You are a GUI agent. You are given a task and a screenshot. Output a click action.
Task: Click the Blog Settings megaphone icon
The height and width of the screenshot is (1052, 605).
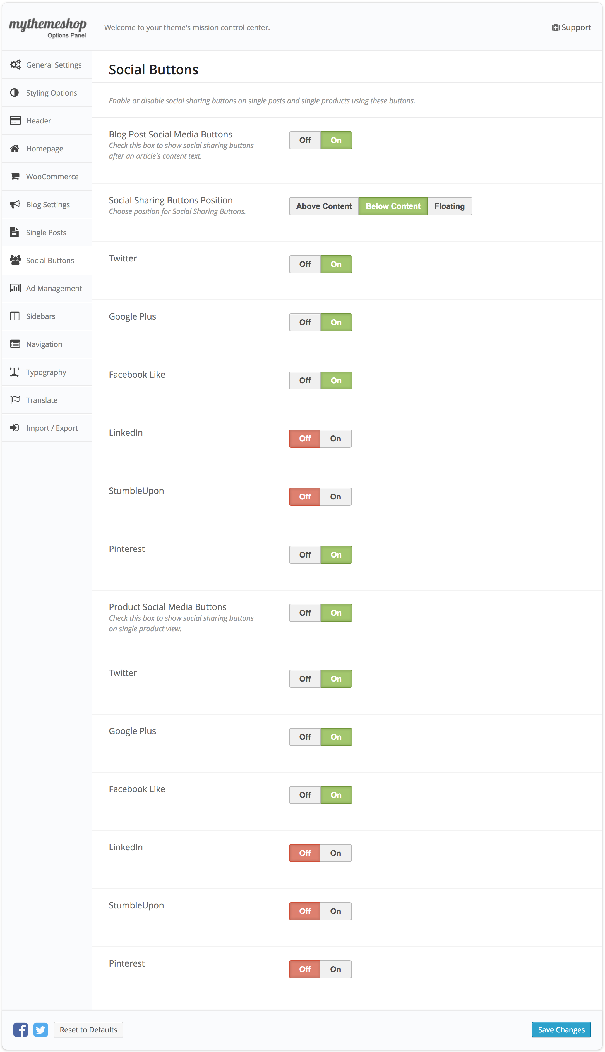[x=15, y=204]
